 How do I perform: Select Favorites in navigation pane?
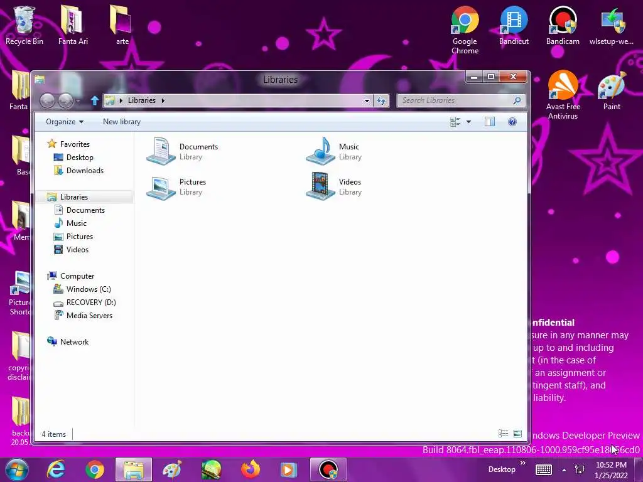[75, 144]
